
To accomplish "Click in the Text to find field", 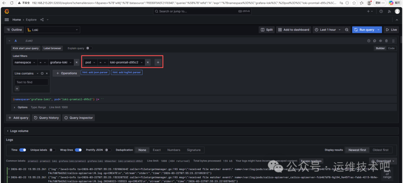I will [31, 82].
